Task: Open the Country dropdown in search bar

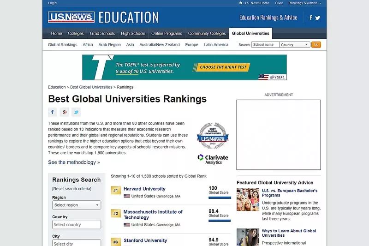Action: coord(295,45)
